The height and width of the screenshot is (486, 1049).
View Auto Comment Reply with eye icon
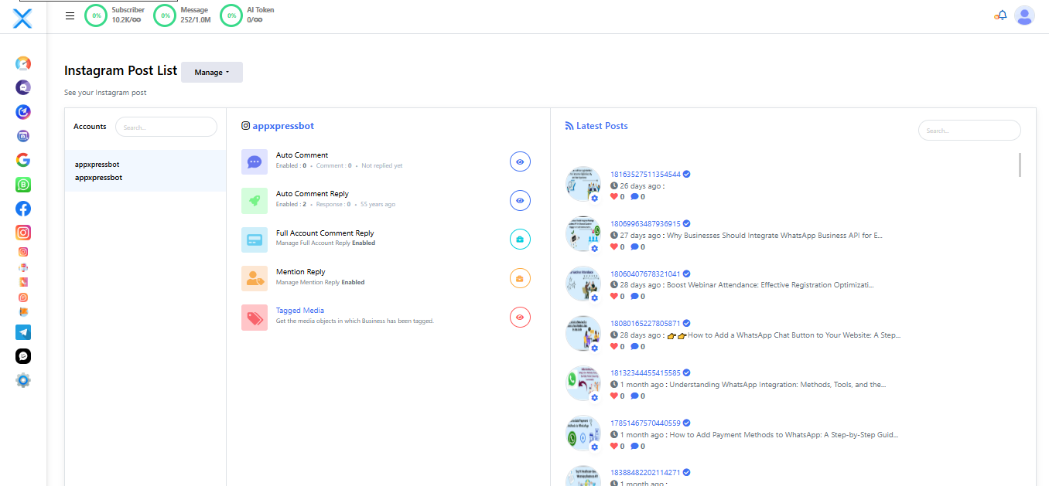520,200
